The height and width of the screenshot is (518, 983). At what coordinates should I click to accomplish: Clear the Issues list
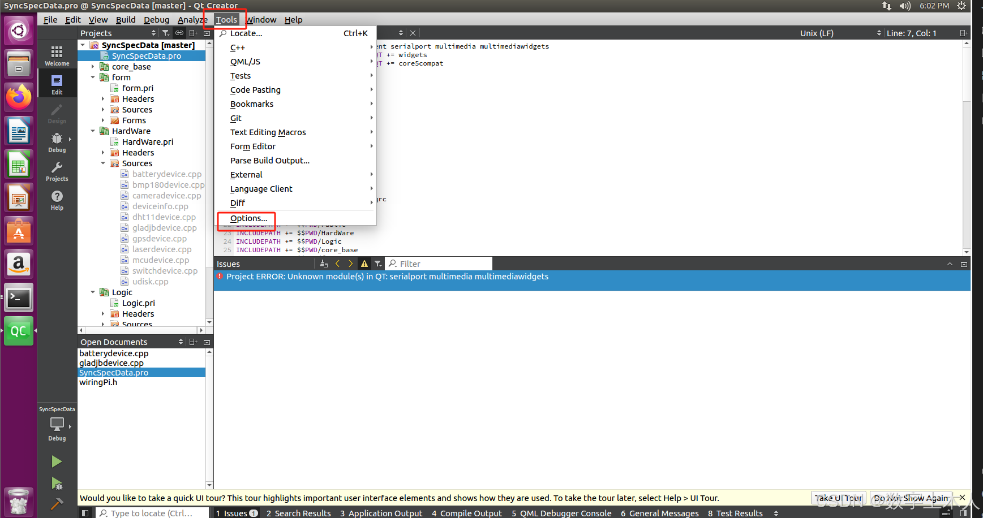pyautogui.click(x=324, y=264)
